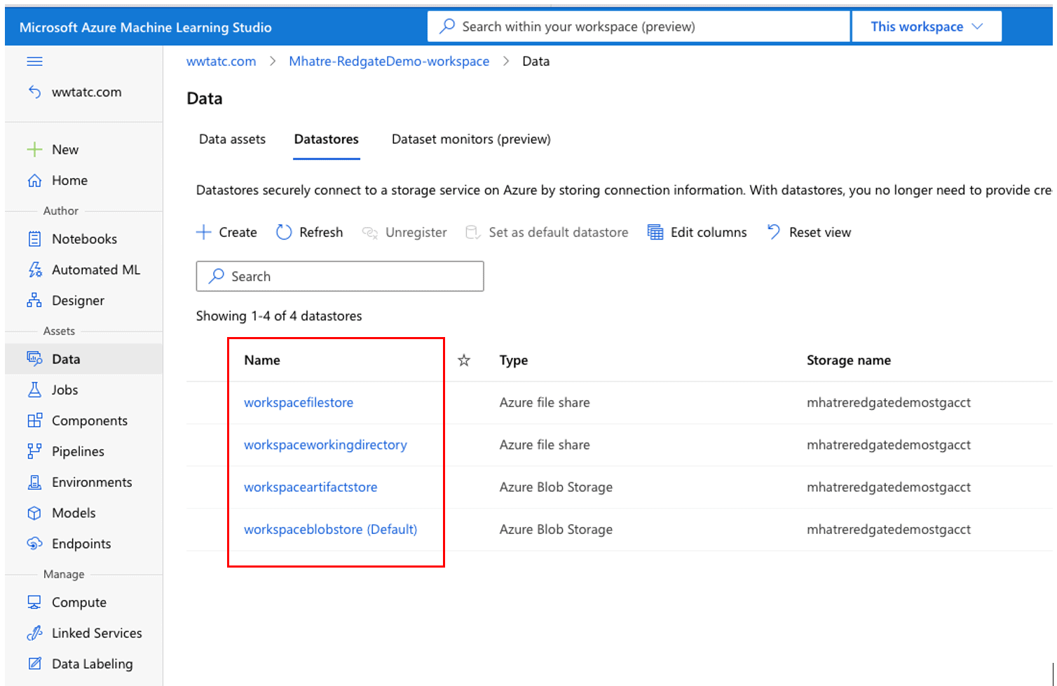Open the Home house icon
The width and height of the screenshot is (1057, 686).
tap(34, 180)
